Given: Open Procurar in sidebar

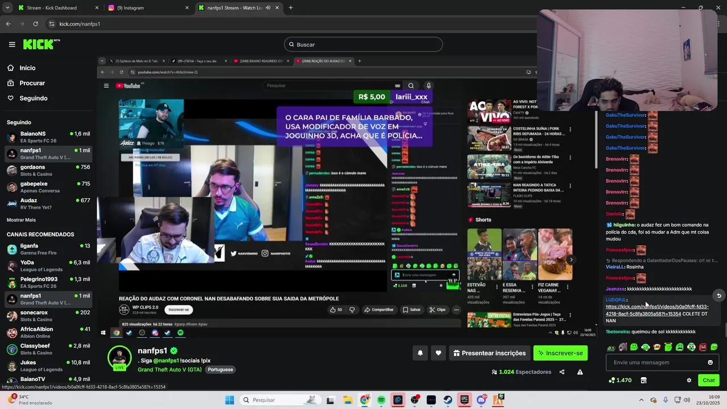Looking at the screenshot, I should pyautogui.click(x=32, y=83).
